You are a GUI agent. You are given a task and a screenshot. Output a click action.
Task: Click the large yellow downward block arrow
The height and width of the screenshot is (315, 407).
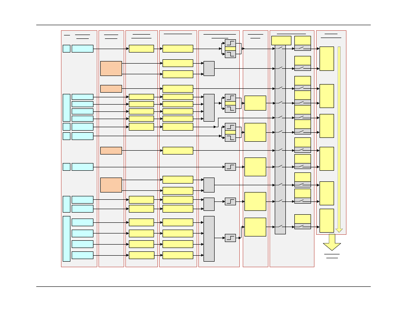pos(332,242)
